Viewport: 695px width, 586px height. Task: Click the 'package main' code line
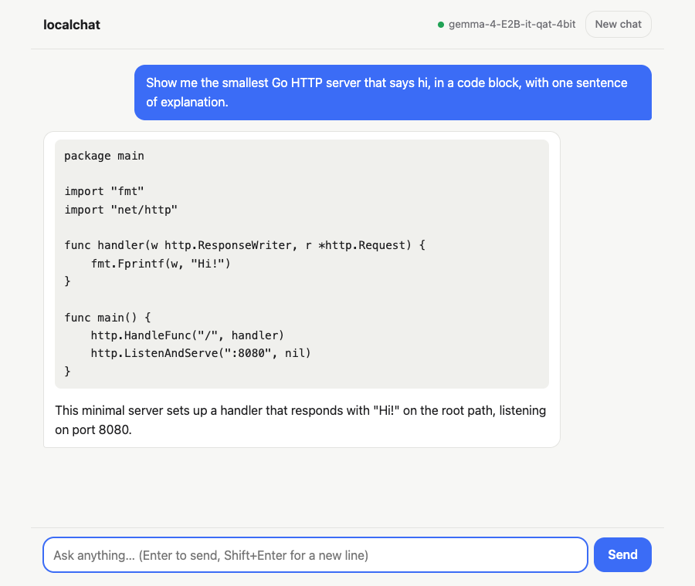tap(104, 156)
